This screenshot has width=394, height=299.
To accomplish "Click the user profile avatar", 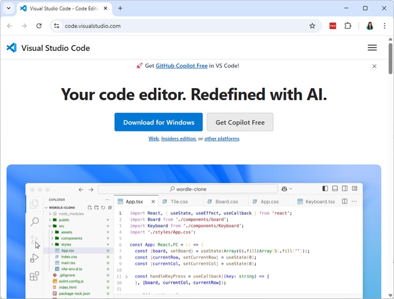I will [x=370, y=26].
